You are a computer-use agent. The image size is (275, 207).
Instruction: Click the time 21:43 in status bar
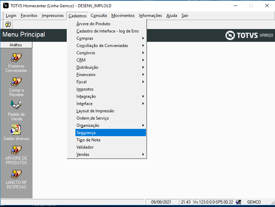[185, 202]
